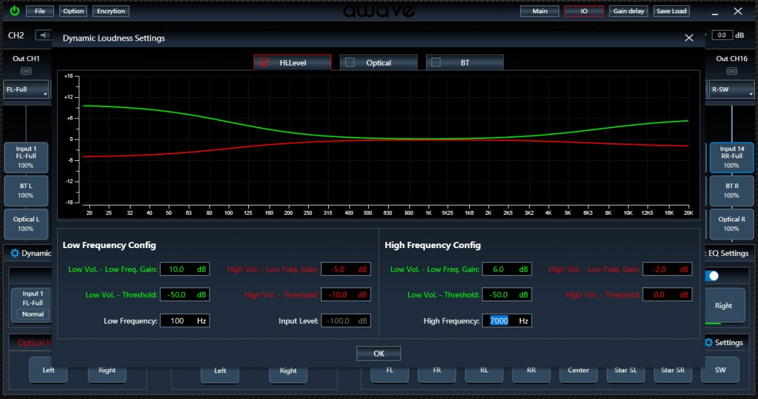Open the Save Load tab
The image size is (758, 399).
tap(671, 11)
